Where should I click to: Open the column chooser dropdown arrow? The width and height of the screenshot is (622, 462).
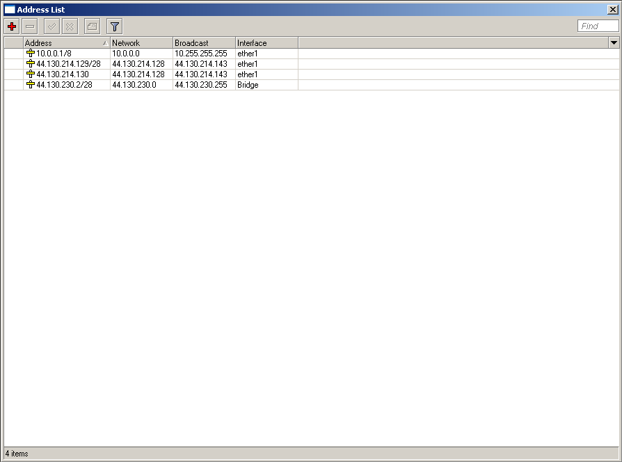pyautogui.click(x=614, y=43)
